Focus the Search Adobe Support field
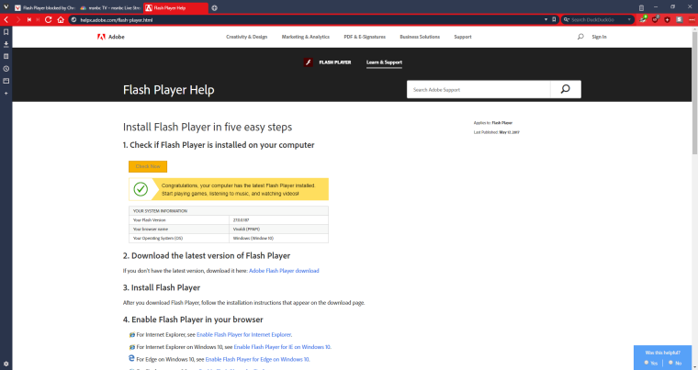This screenshot has height=370, width=698. (478, 89)
